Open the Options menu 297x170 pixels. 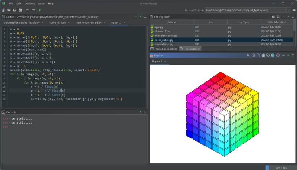29,3
